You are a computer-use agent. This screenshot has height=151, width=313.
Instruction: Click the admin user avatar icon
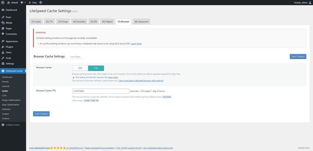click(310, 2)
